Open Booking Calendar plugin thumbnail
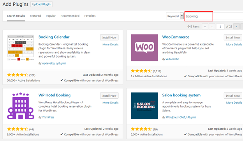 point(21,48)
